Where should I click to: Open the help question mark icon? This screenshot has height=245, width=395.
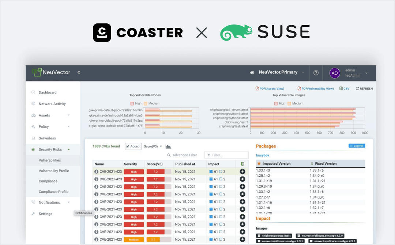tap(316, 73)
